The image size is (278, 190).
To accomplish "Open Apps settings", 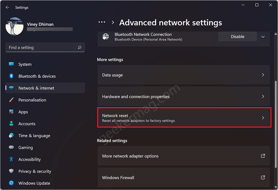I will click(x=45, y=112).
